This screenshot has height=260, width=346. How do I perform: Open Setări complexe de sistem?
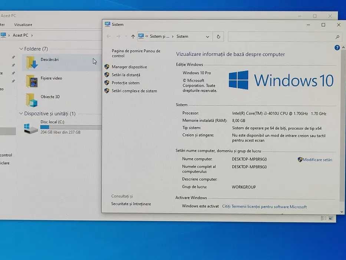(x=134, y=91)
